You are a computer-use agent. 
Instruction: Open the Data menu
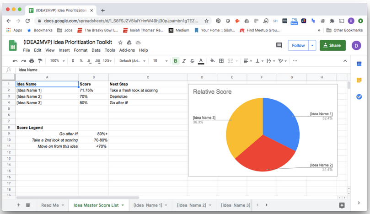pyautogui.click(x=96, y=50)
